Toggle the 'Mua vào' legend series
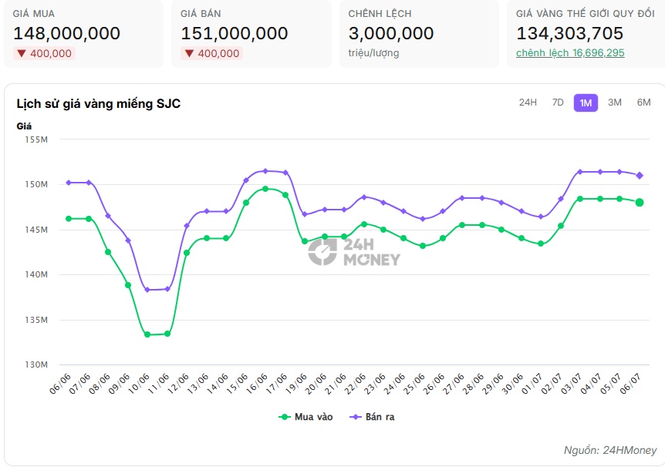 coord(305,417)
